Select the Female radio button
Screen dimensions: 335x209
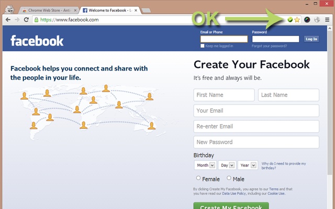(x=198, y=178)
